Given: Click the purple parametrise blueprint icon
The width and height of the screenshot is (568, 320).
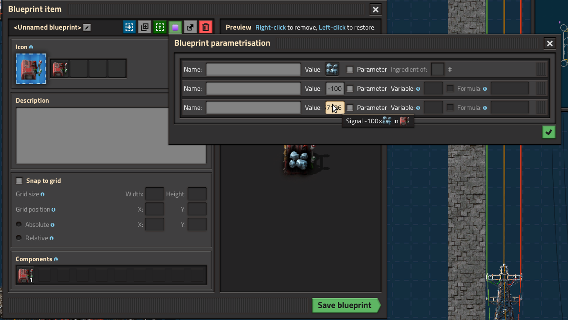Looking at the screenshot, I should 175,27.
